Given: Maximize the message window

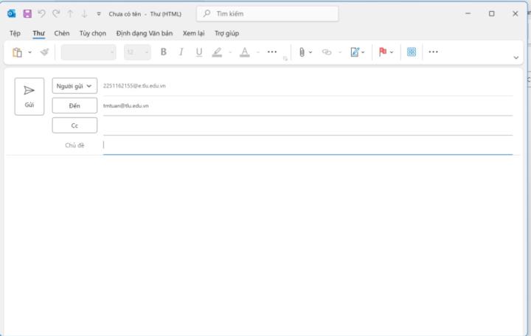Looking at the screenshot, I should (x=492, y=13).
